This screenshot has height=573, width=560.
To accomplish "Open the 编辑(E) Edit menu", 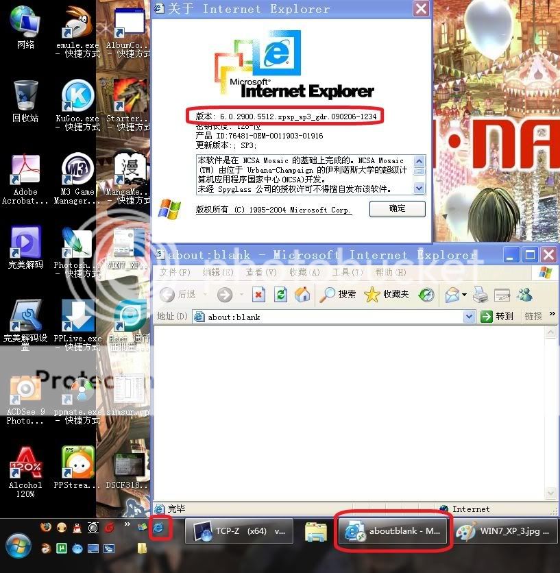I will (x=218, y=272).
